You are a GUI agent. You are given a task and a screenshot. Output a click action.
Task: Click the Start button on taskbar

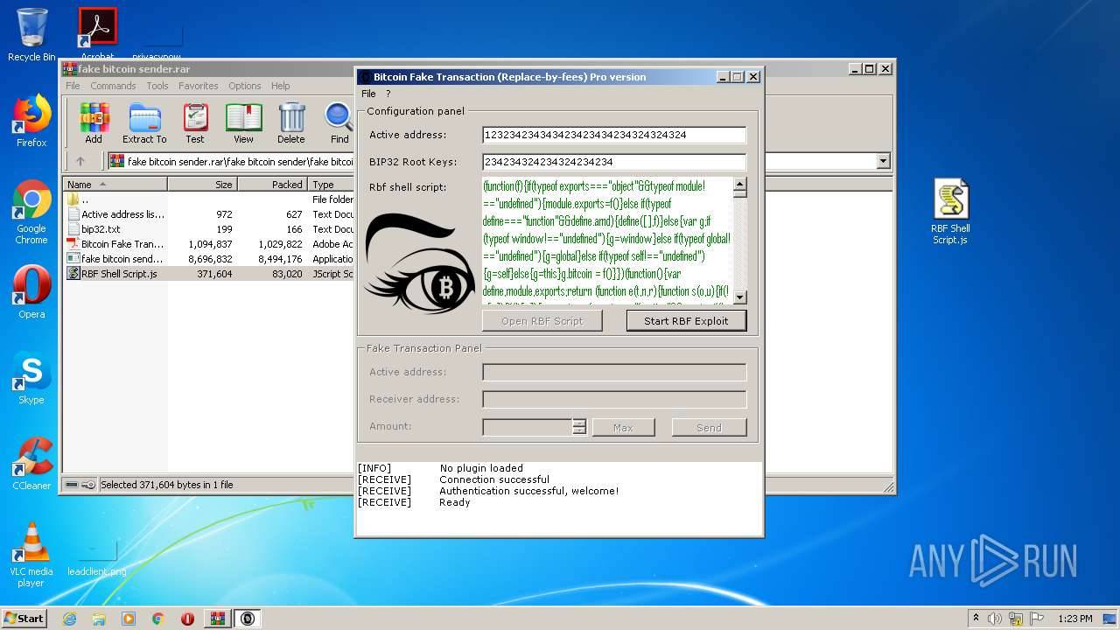[x=24, y=618]
